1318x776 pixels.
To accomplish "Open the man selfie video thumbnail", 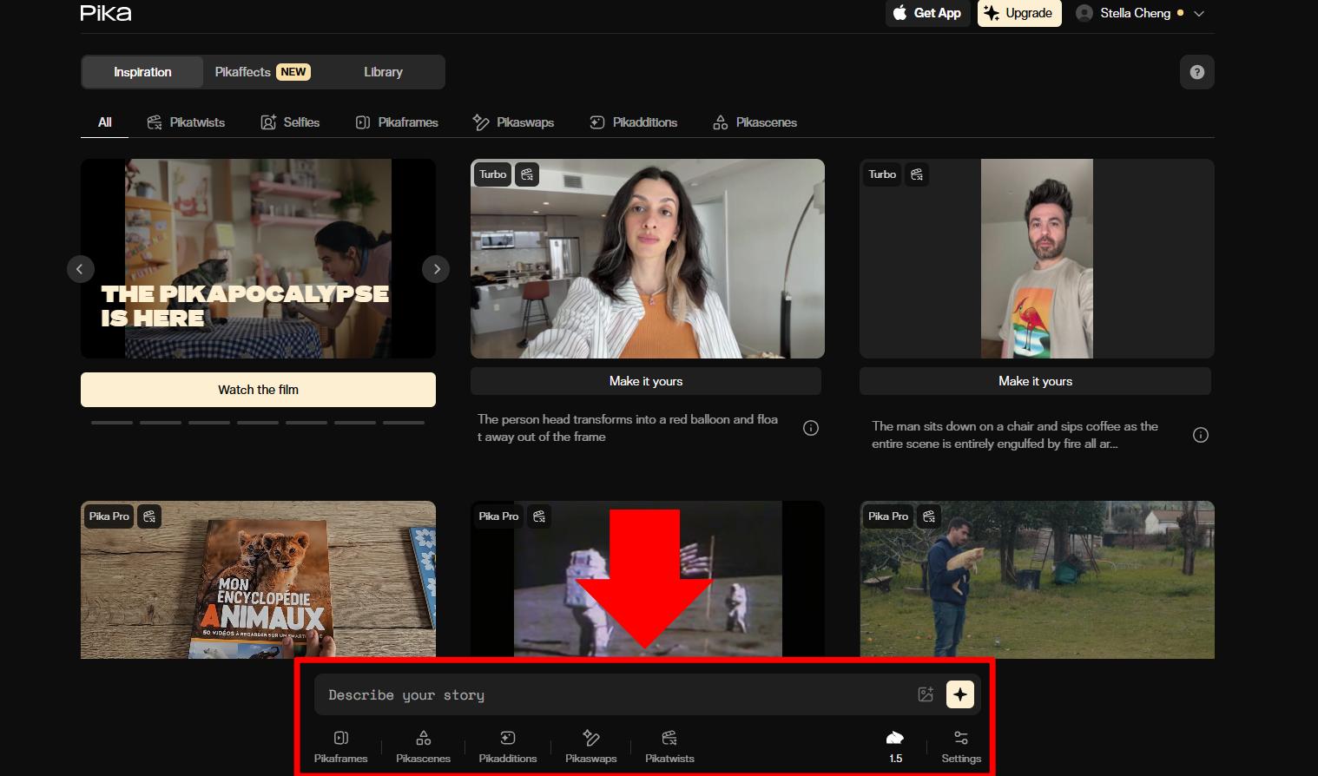I will (x=1037, y=259).
